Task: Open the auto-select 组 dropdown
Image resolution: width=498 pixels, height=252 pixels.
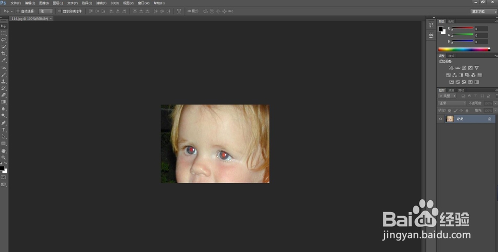Action: click(46, 11)
